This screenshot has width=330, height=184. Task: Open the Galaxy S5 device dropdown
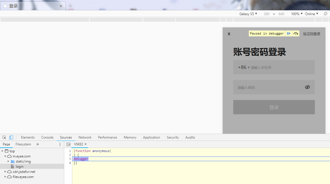click(248, 13)
